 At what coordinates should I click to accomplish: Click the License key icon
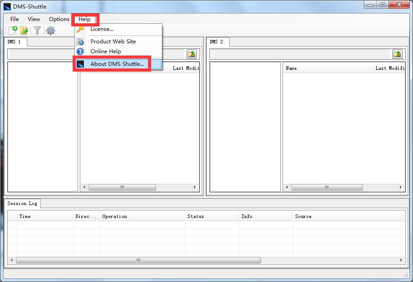(x=80, y=29)
